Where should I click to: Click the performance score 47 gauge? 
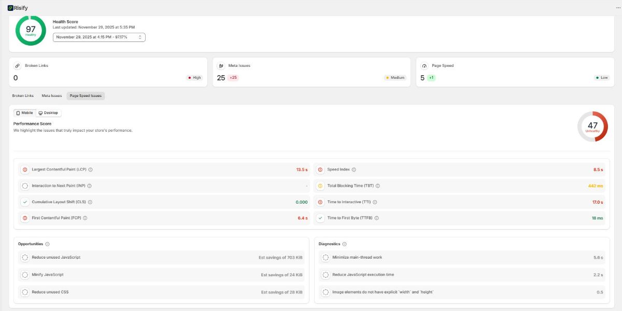pos(592,126)
